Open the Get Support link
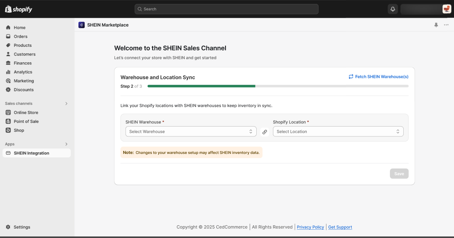The width and height of the screenshot is (454, 238). click(340, 227)
